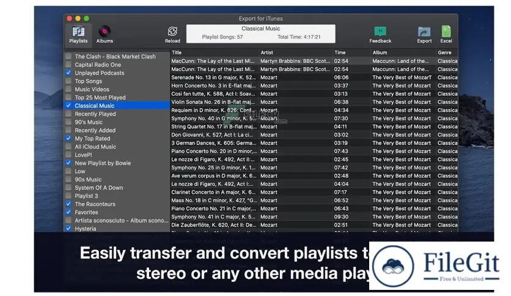Select Symphony No. 40 in G minor row
The height and width of the screenshot is (296, 511).
pyautogui.click(x=314, y=118)
